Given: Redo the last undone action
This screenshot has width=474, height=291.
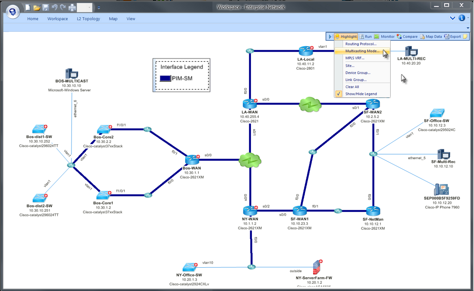Looking at the screenshot, I should pyautogui.click(x=63, y=7).
